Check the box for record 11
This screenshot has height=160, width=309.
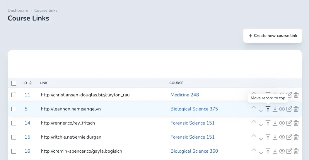(x=14, y=95)
